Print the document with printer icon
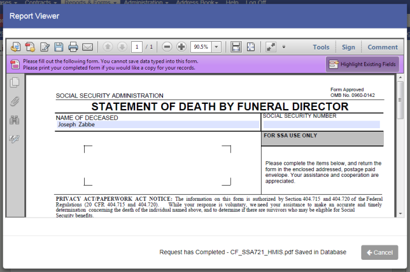 point(73,47)
